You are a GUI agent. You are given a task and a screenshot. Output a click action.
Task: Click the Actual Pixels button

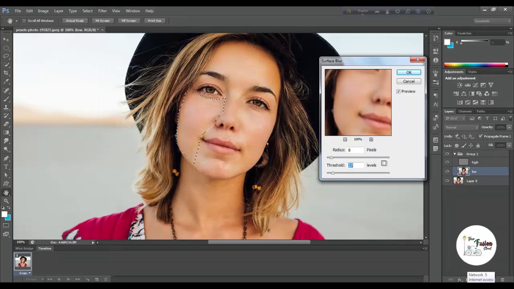tap(75, 21)
